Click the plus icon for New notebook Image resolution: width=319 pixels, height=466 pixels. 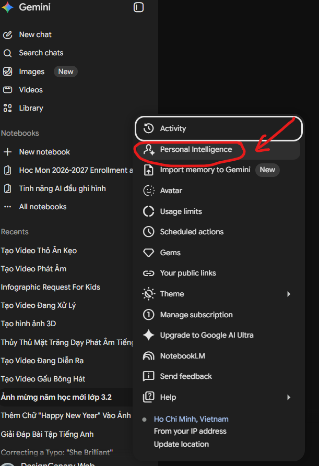point(7,152)
